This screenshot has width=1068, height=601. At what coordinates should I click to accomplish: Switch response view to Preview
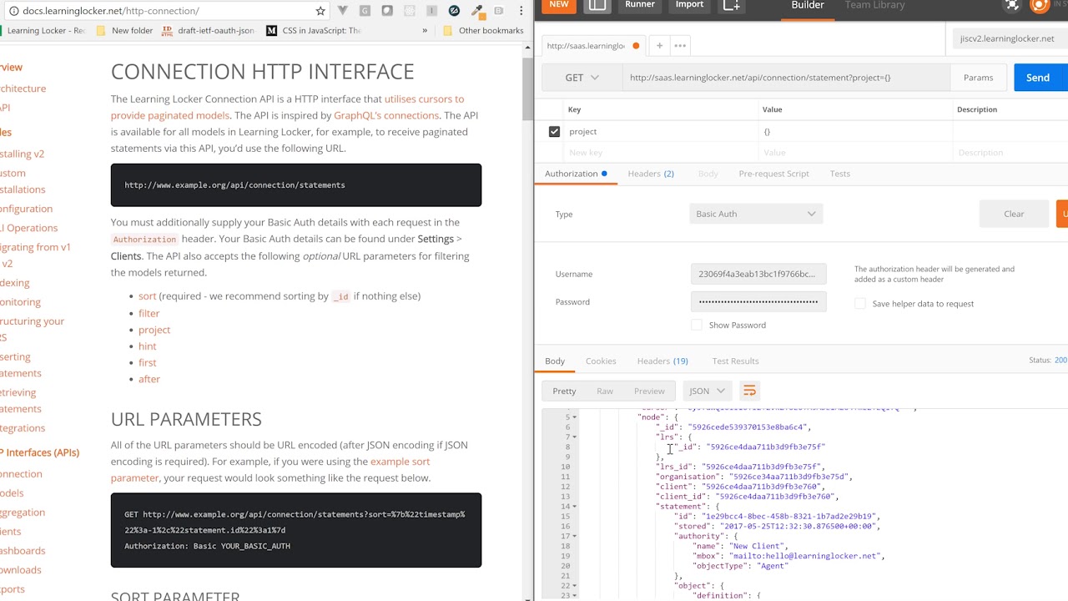[649, 391]
